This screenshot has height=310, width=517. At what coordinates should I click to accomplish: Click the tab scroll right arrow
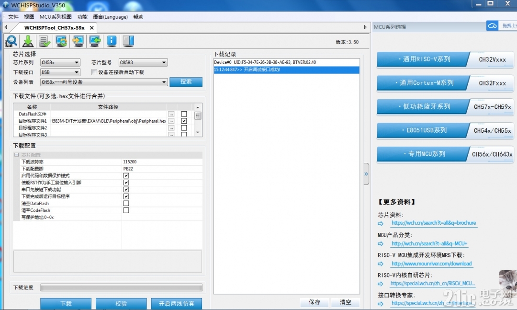point(365,27)
